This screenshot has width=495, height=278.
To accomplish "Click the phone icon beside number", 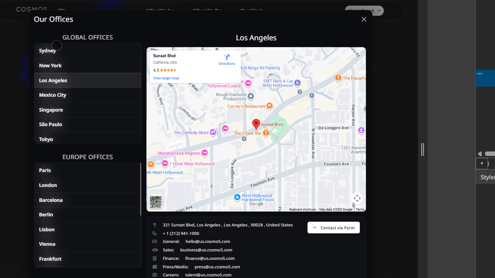I will (x=155, y=233).
